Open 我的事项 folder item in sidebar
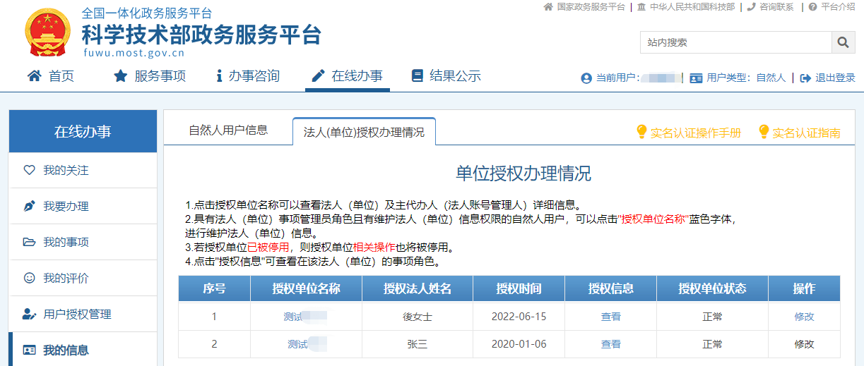The image size is (864, 366). 66,242
